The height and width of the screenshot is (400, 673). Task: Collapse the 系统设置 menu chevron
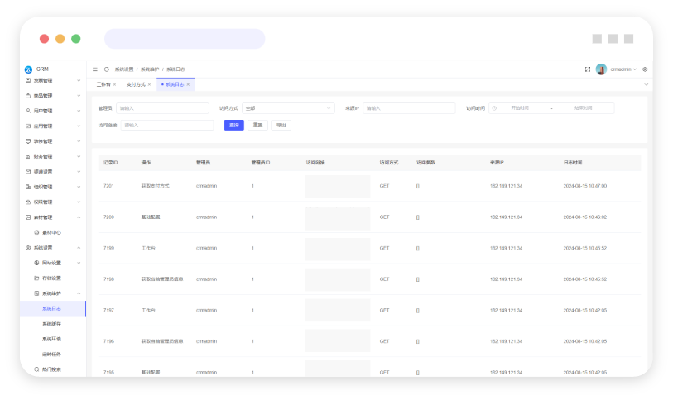[x=79, y=248]
